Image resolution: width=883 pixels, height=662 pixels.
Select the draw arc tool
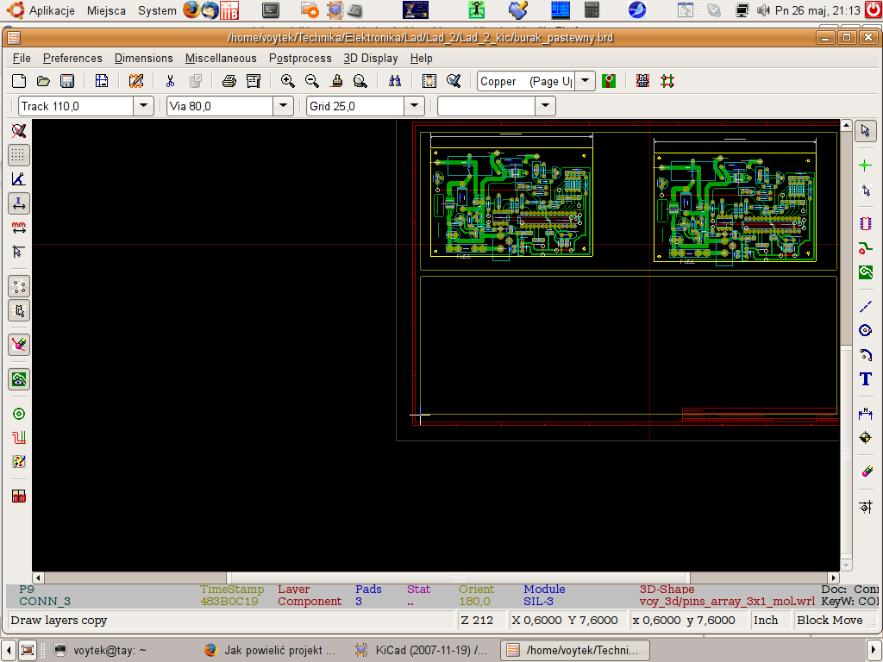[x=866, y=354]
